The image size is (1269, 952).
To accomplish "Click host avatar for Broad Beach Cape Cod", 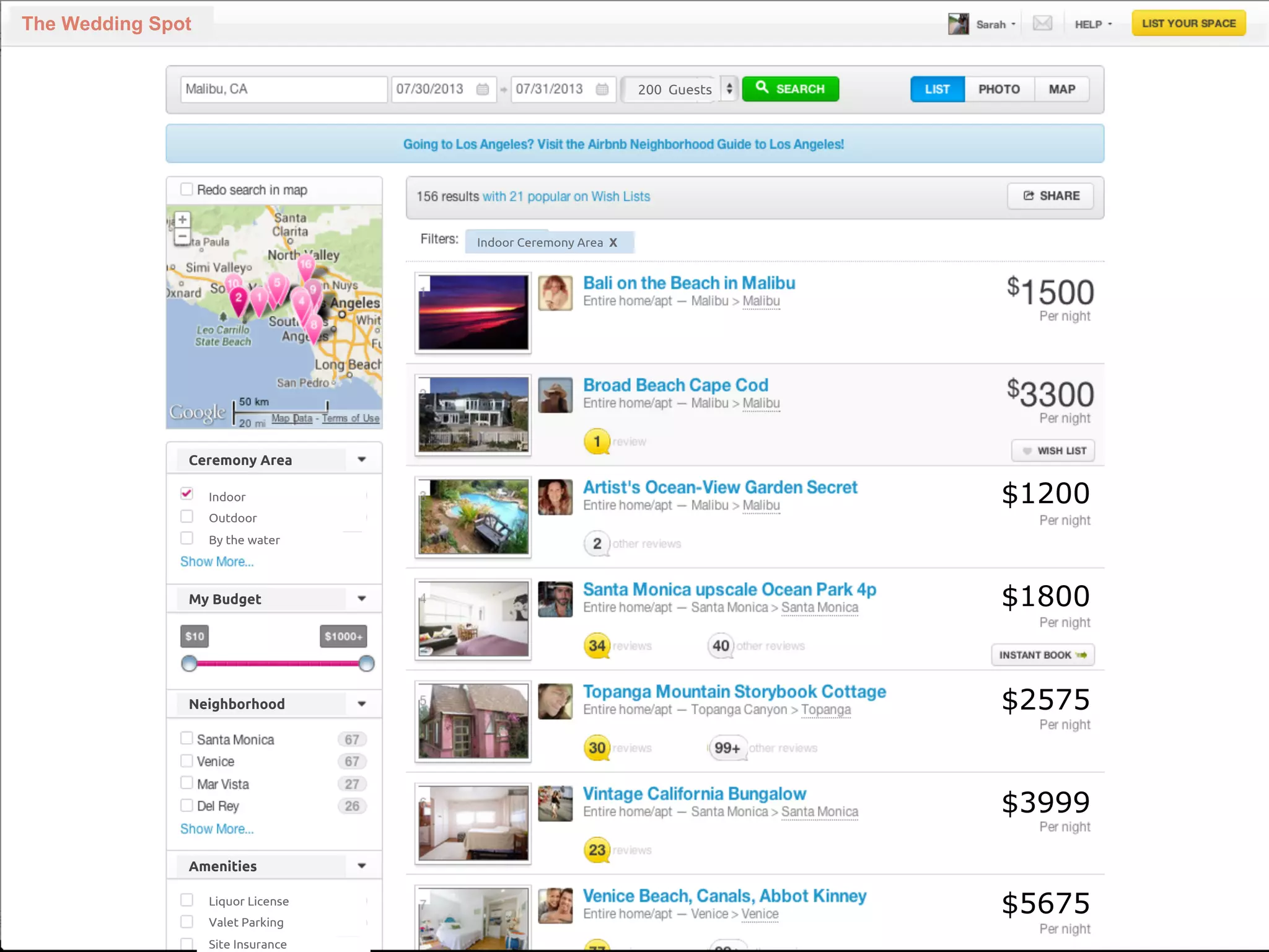I will [x=555, y=395].
